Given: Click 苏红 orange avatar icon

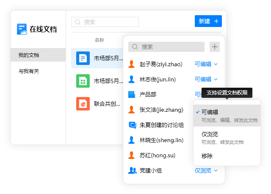Looking at the screenshot, I should [x=132, y=155].
